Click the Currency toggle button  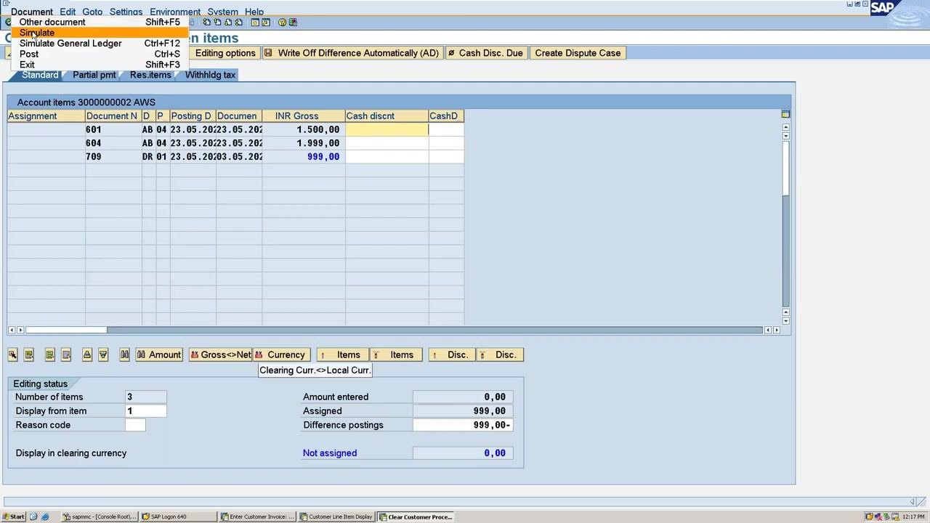click(280, 354)
